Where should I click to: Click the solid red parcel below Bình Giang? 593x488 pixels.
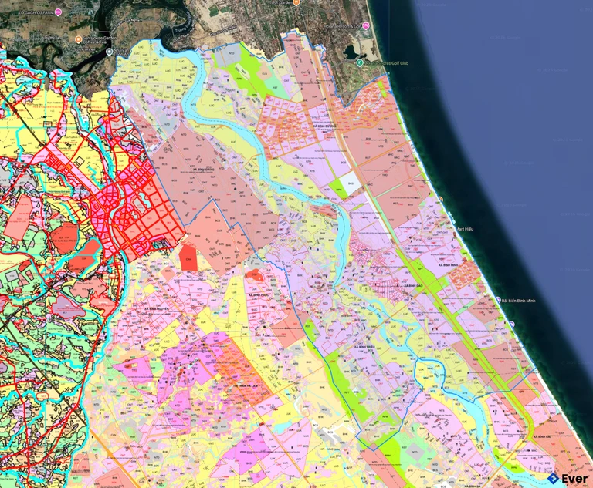click(188, 257)
